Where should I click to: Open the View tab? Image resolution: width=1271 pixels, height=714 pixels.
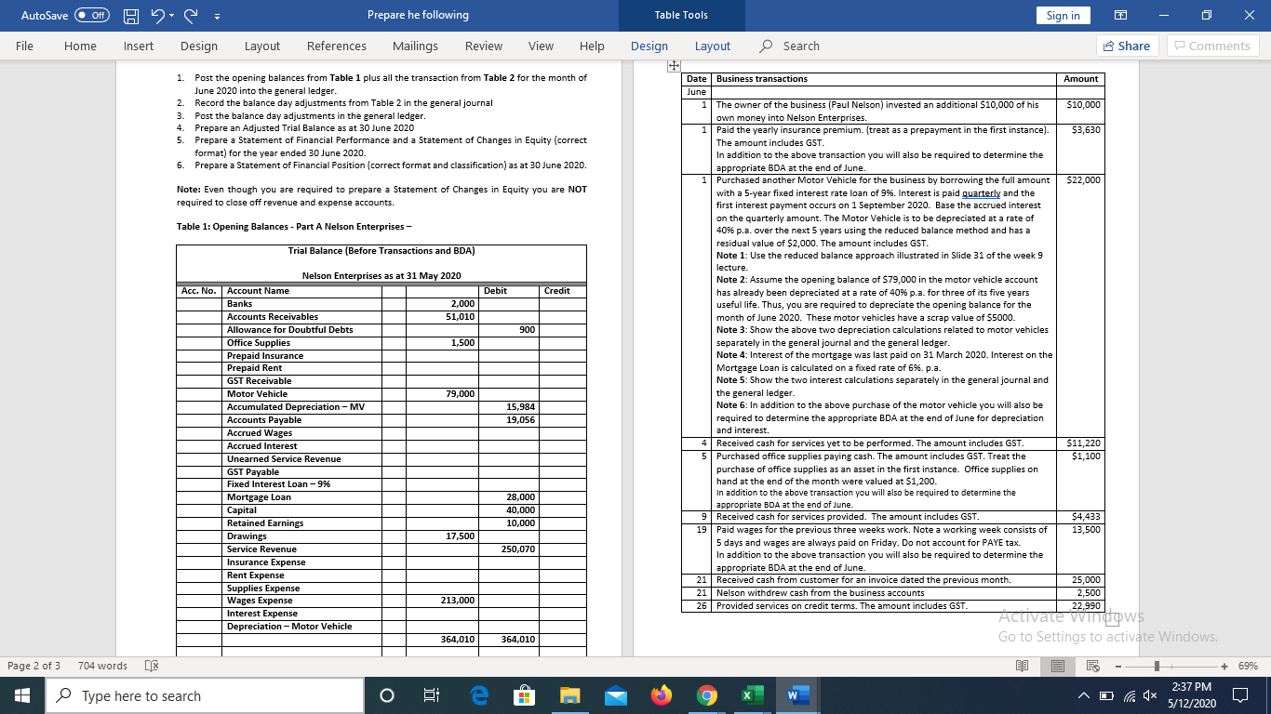541,46
